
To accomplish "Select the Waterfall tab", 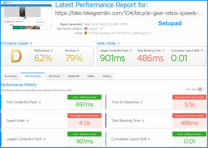I will [74, 76].
